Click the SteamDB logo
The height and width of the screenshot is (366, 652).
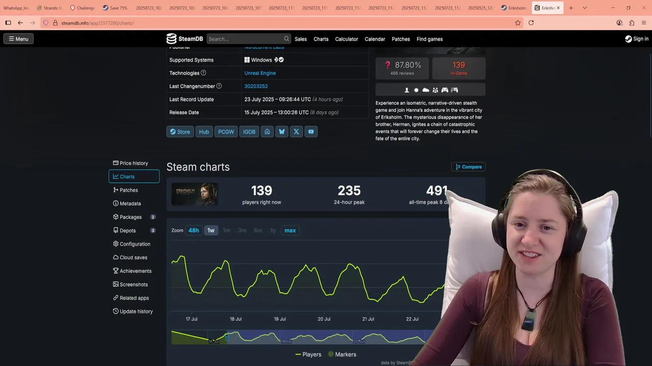185,39
